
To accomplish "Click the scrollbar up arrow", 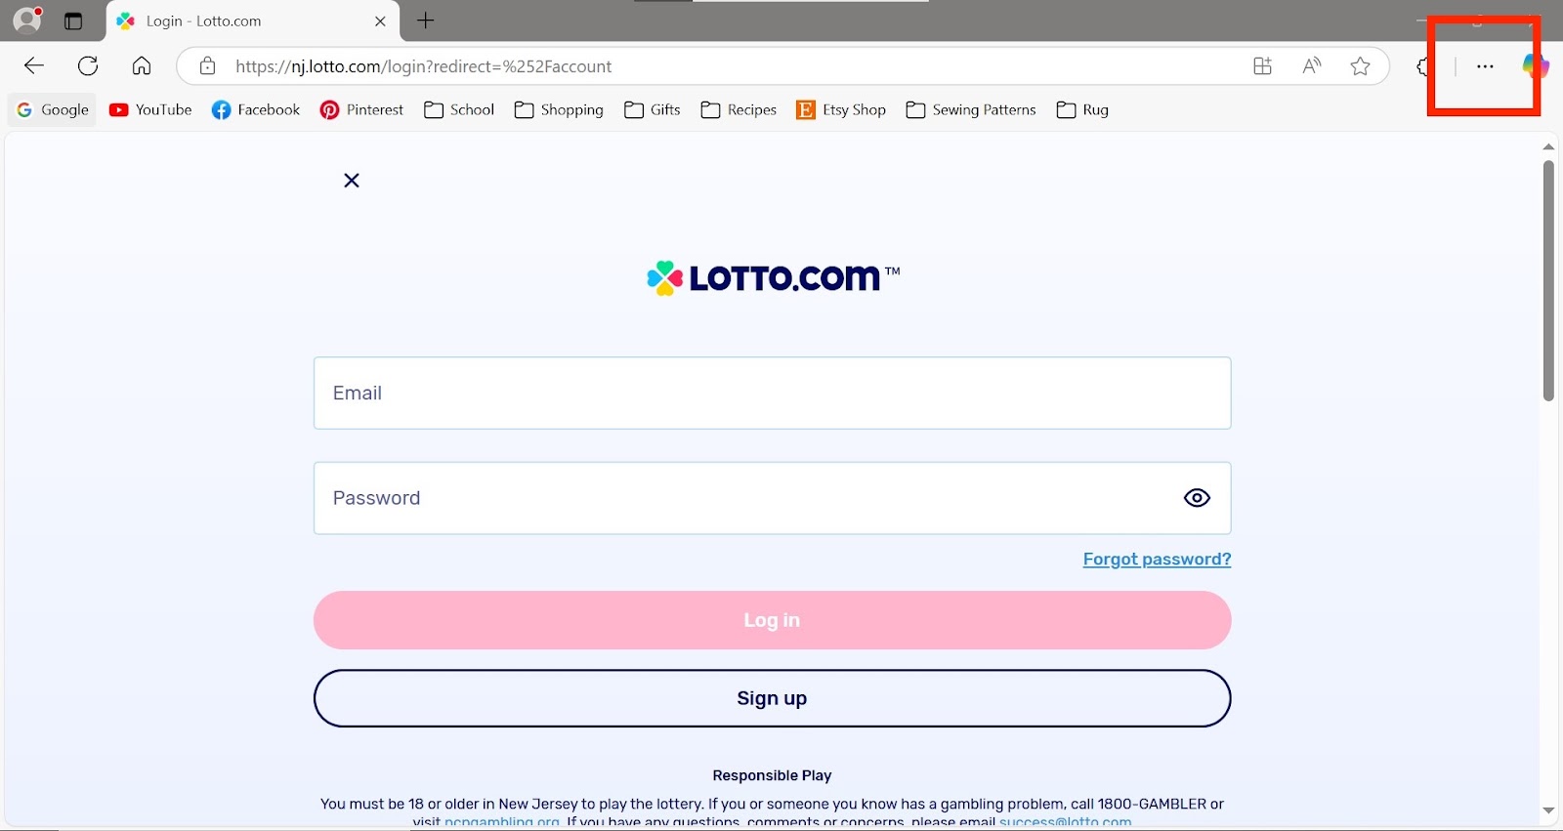I will (1548, 145).
